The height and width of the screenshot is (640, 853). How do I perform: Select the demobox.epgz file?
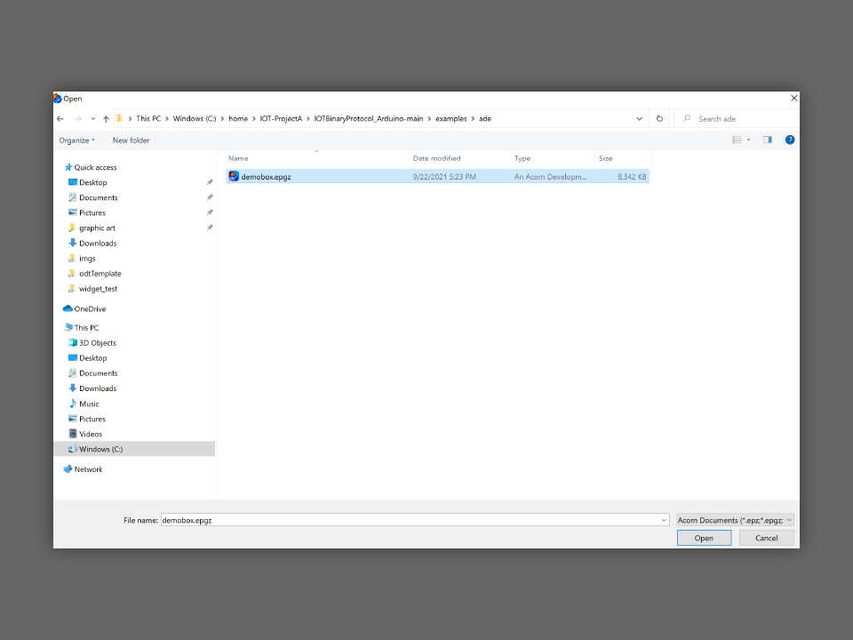[266, 177]
